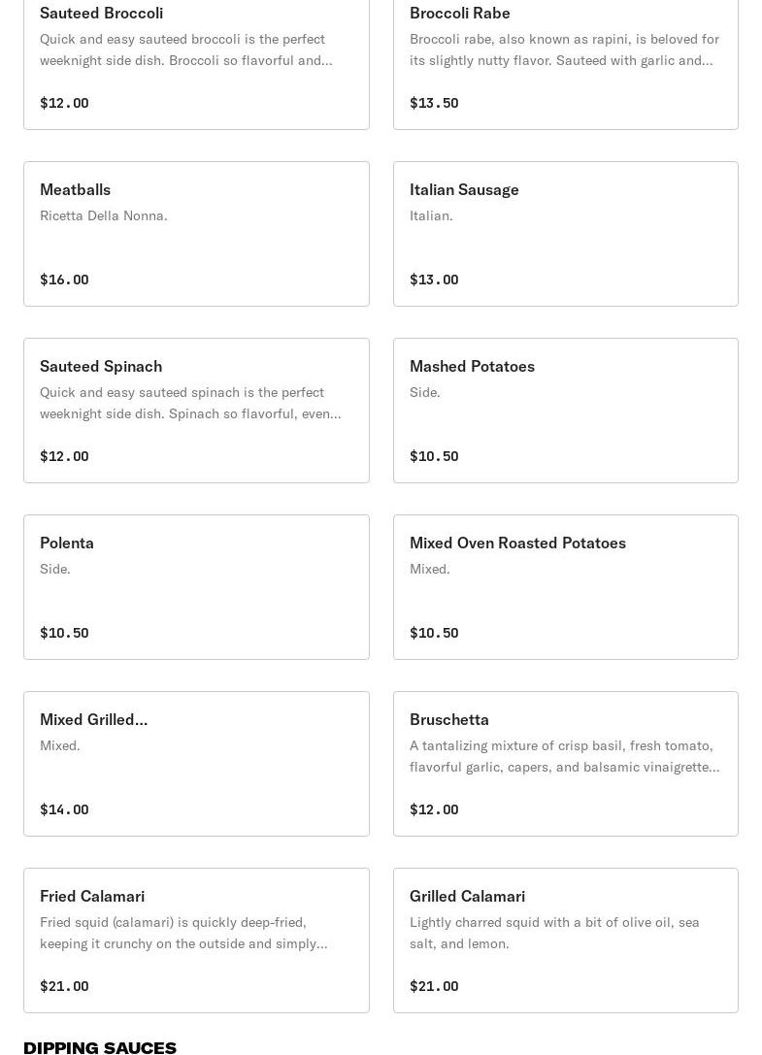Open the Italian Sausage card
The width and height of the screenshot is (762, 1055).
566,234
